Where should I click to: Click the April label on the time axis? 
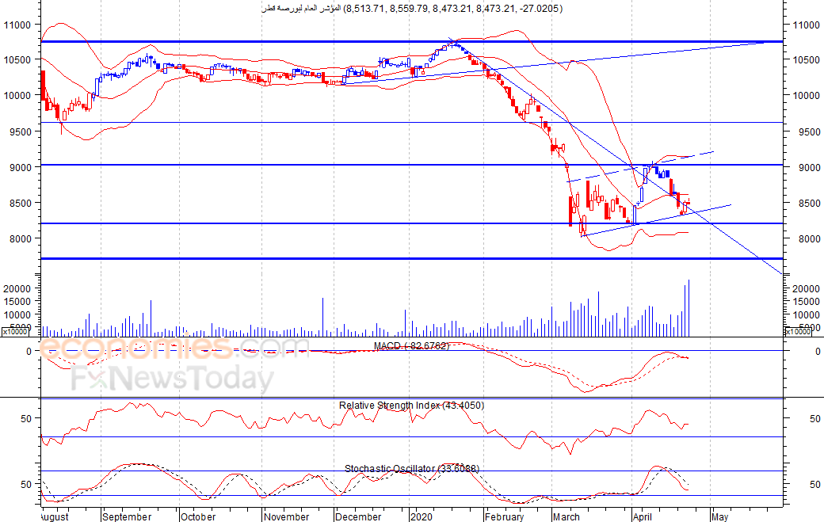tap(643, 516)
